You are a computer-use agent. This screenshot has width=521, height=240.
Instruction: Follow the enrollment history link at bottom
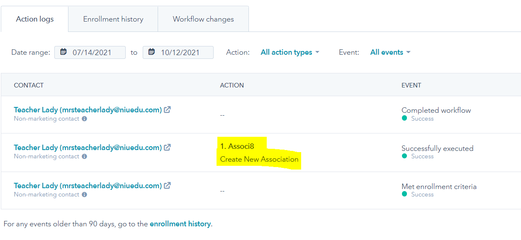(180, 224)
